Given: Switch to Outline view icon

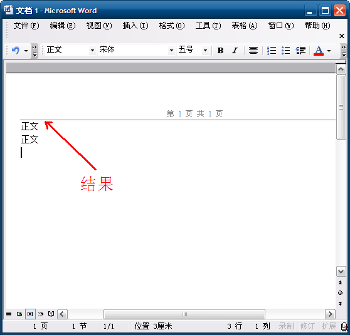Looking at the screenshot, I should click(x=41, y=314).
